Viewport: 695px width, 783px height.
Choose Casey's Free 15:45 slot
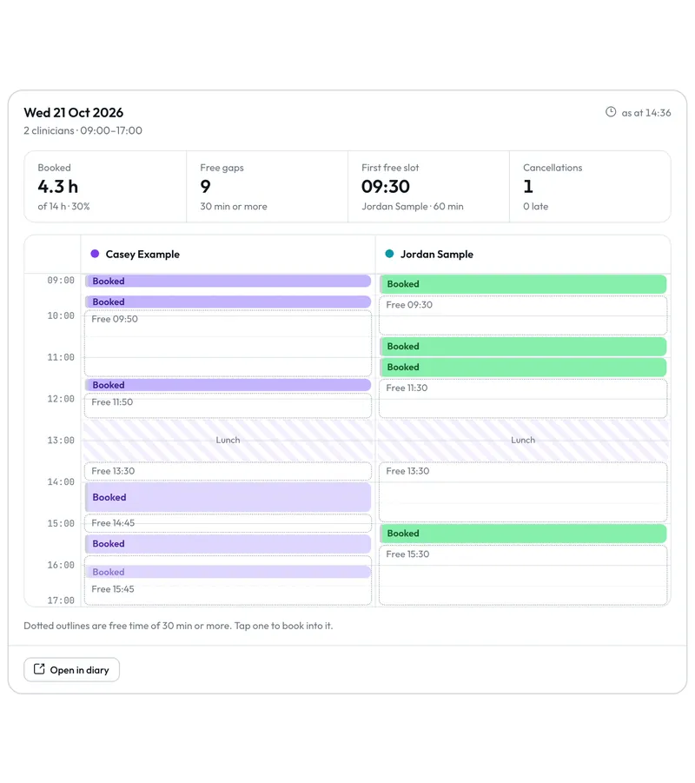(x=228, y=592)
